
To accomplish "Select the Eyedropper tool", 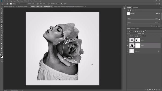I will click(x=2, y=20).
